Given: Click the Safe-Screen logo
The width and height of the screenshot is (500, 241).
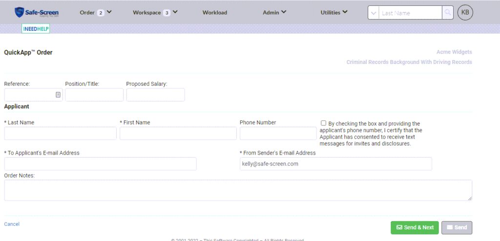Looking at the screenshot, I should pos(37,12).
